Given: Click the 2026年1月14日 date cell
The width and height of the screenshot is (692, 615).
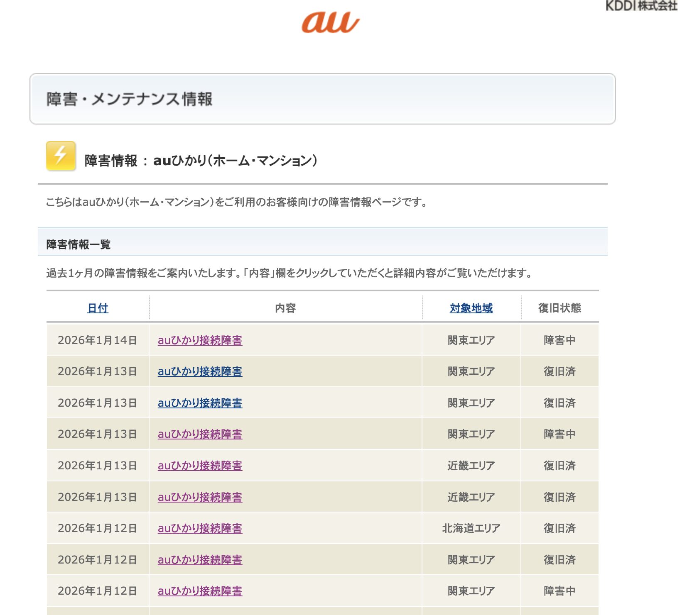Looking at the screenshot, I should coord(97,340).
